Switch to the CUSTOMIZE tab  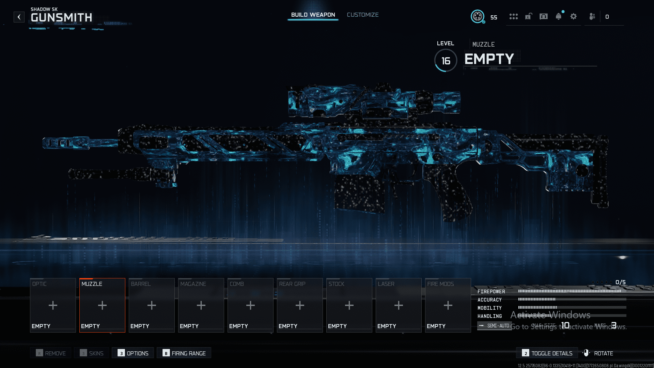coord(362,15)
